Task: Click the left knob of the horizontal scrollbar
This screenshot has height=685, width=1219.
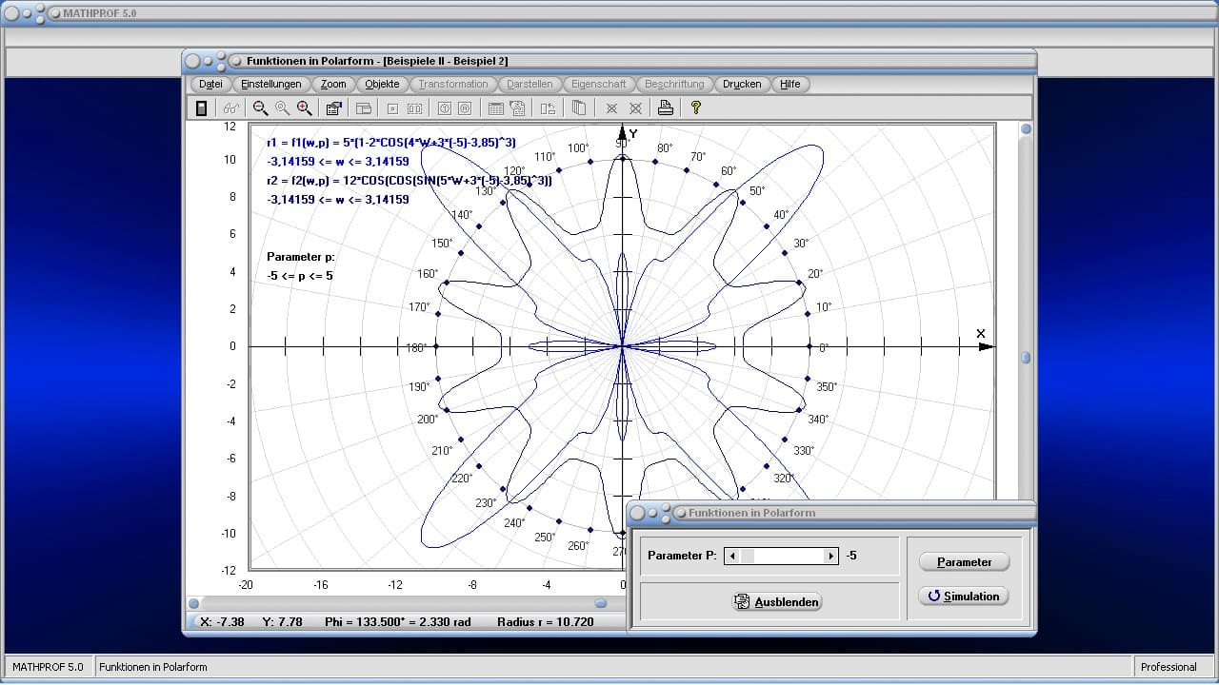Action: click(194, 603)
